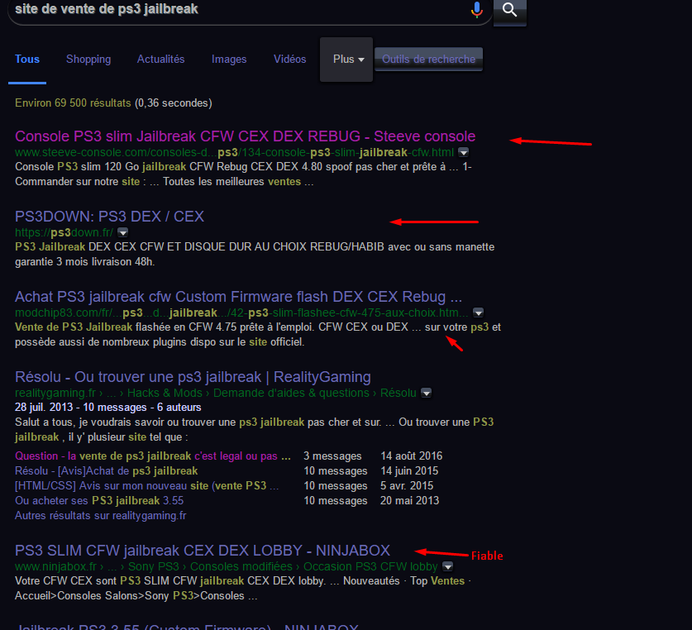Click the Outils de recherche button
This screenshot has height=630, width=692.
click(428, 60)
